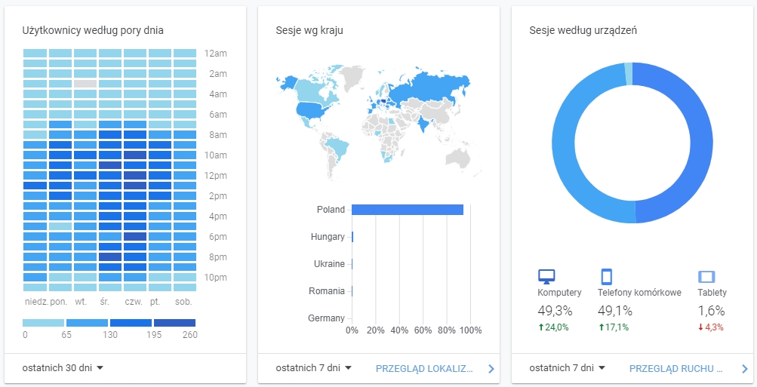Click Brazil on the world map
The height and width of the screenshot is (387, 757).
(x=338, y=148)
